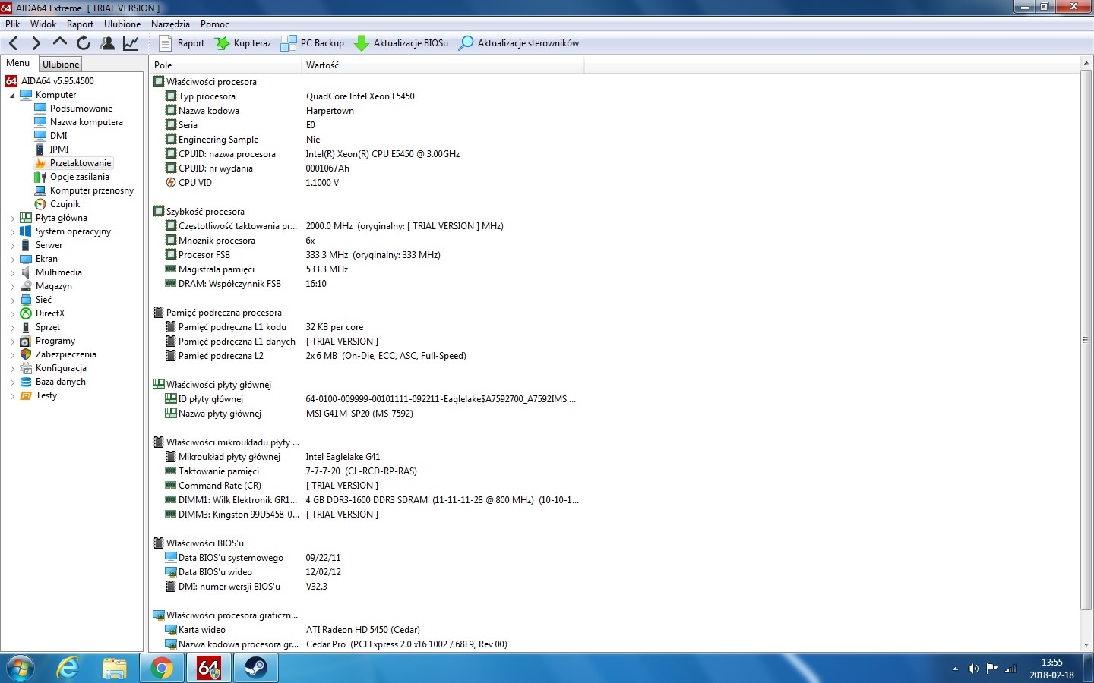Select Sprzęt in the tree
1094x683 pixels.
tap(48, 327)
